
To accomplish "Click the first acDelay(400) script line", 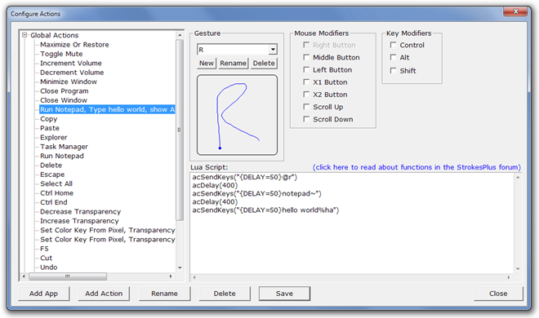I will 215,185.
